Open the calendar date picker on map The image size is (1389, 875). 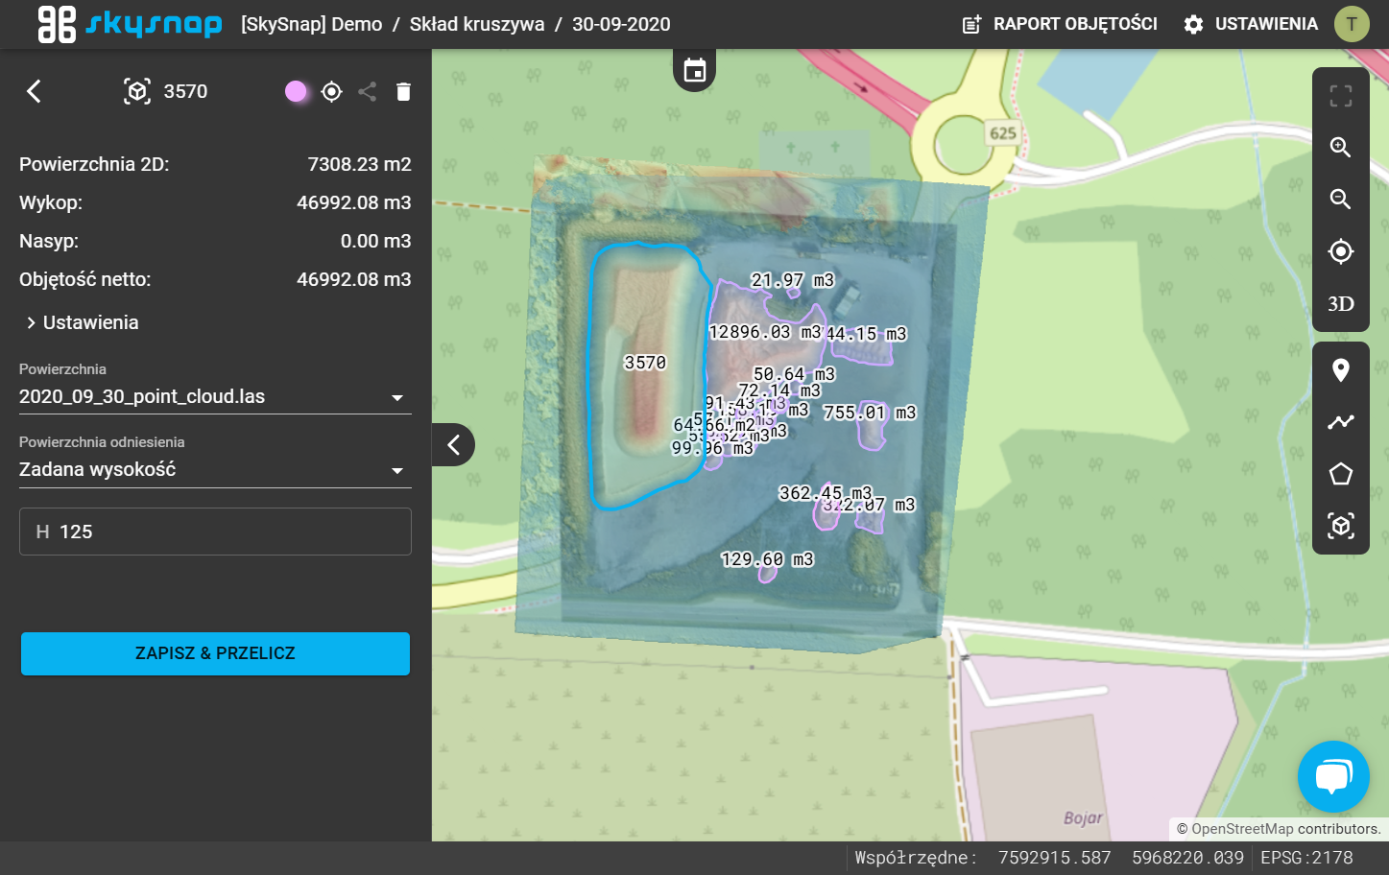(694, 70)
